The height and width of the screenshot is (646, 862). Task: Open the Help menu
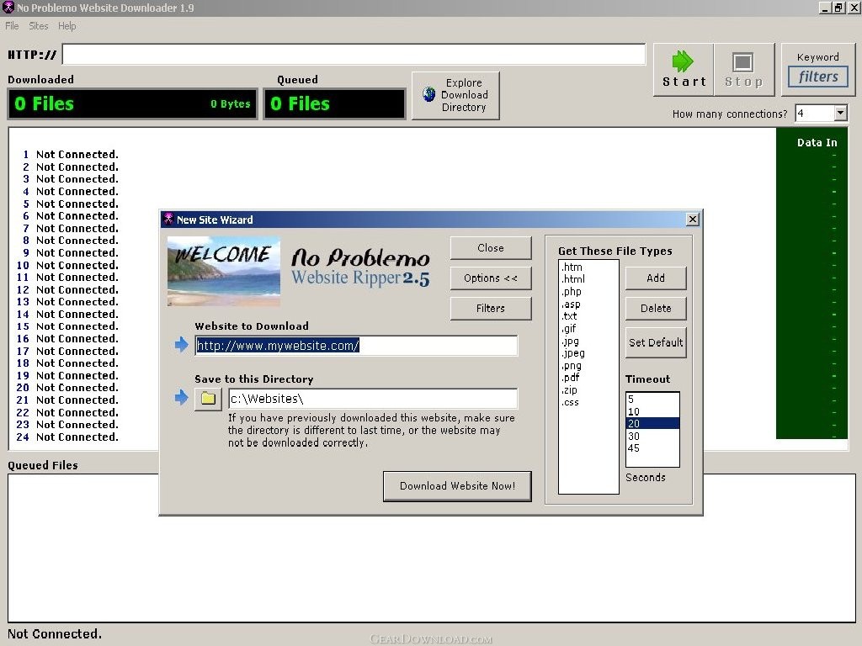pyautogui.click(x=67, y=26)
